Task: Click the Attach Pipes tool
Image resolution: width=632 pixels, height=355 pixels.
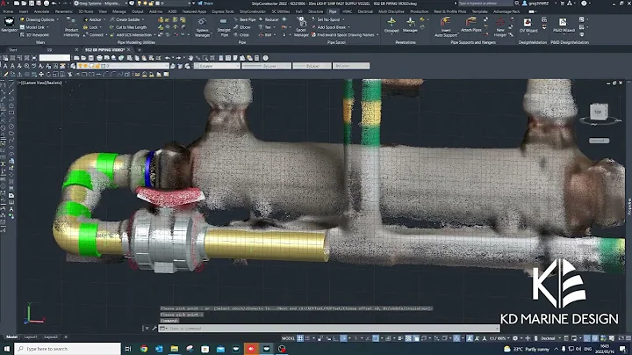Action: [470, 25]
